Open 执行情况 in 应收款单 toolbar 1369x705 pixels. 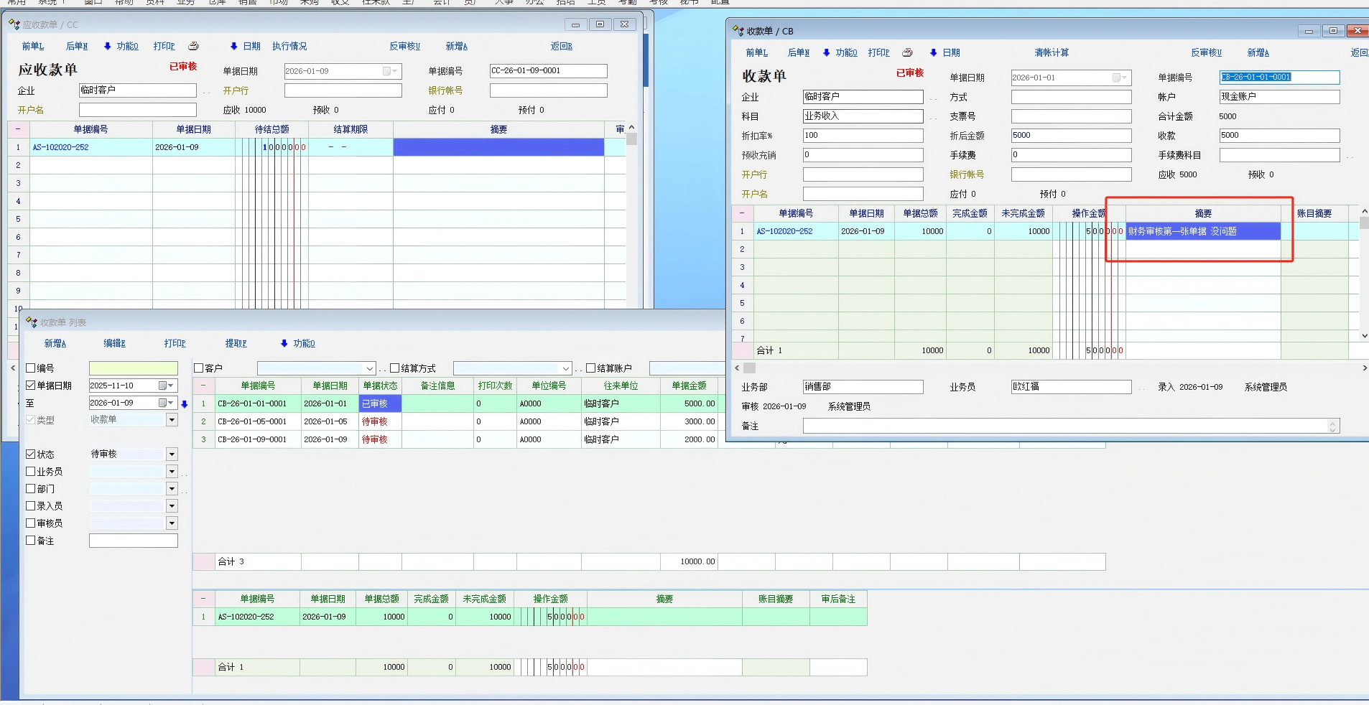tap(289, 46)
